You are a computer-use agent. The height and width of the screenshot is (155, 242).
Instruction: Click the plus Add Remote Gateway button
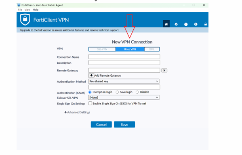click(x=91, y=75)
